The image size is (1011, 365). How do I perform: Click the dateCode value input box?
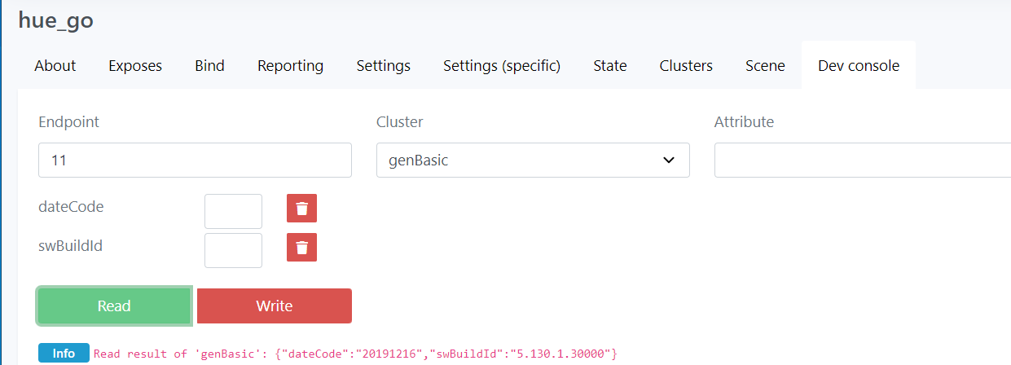(x=233, y=211)
